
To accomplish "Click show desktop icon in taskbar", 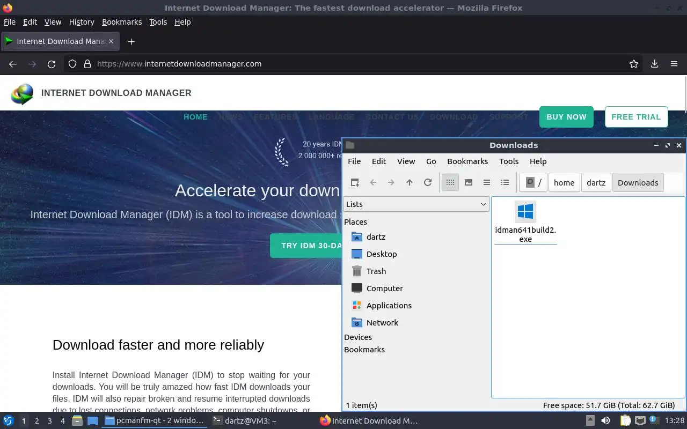I will pyautogui.click(x=92, y=421).
